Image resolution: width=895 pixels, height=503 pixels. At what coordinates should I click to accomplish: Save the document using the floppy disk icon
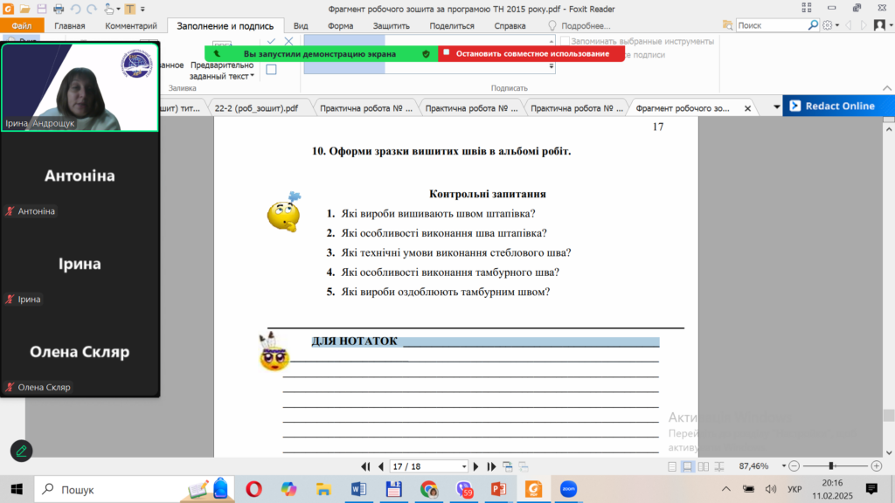[x=42, y=9]
